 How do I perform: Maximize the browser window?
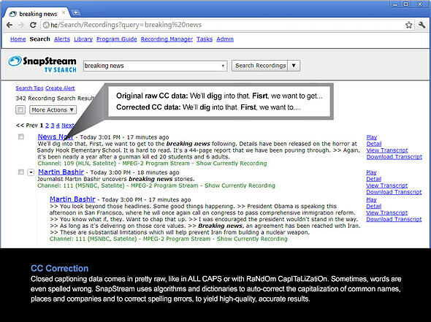(x=405, y=4)
